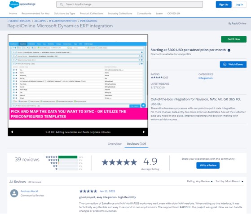The height and width of the screenshot is (214, 251).
Task: Go to the next slide using the right arrow
Action: coord(144,132)
